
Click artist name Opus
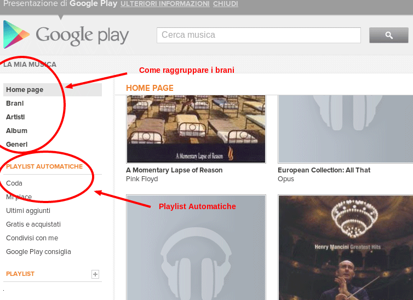[x=286, y=179]
